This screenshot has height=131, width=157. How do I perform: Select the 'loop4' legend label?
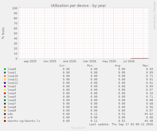[x=12, y=93]
